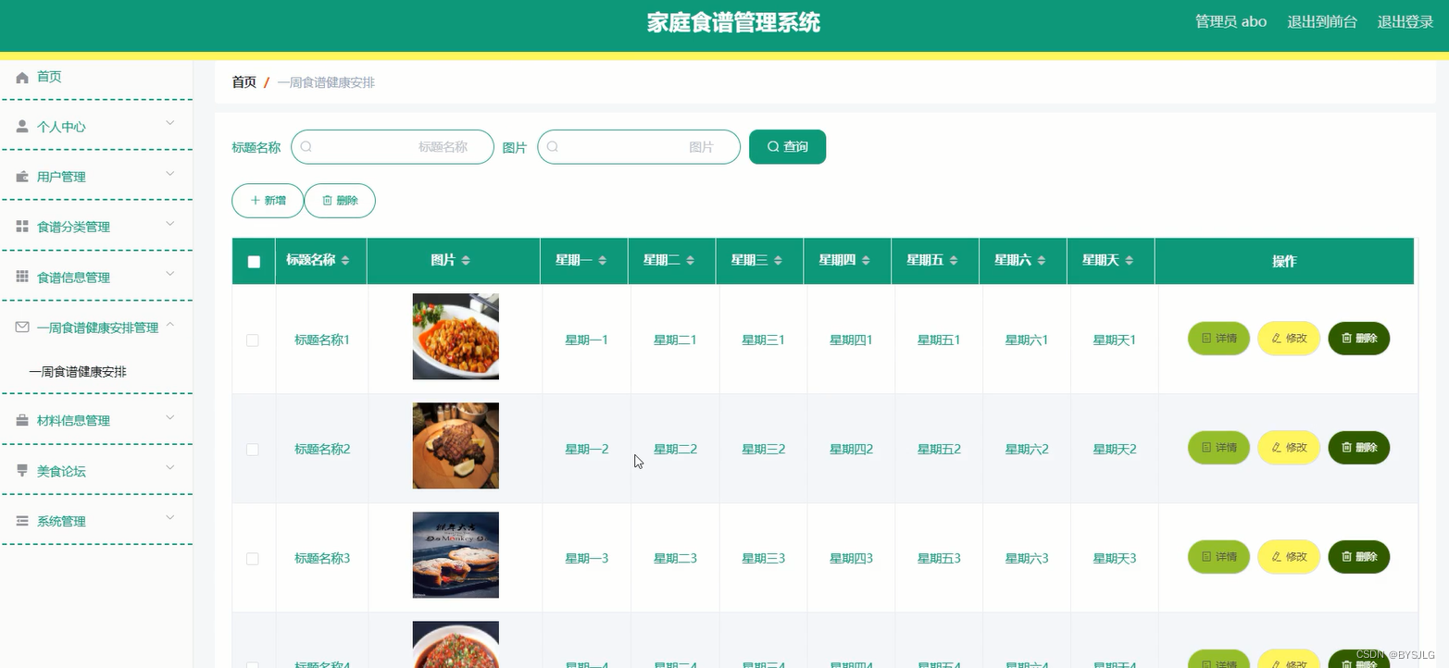
Task: Collapse the 一周食谱健康安排管理 menu chevron
Action: [x=170, y=323]
